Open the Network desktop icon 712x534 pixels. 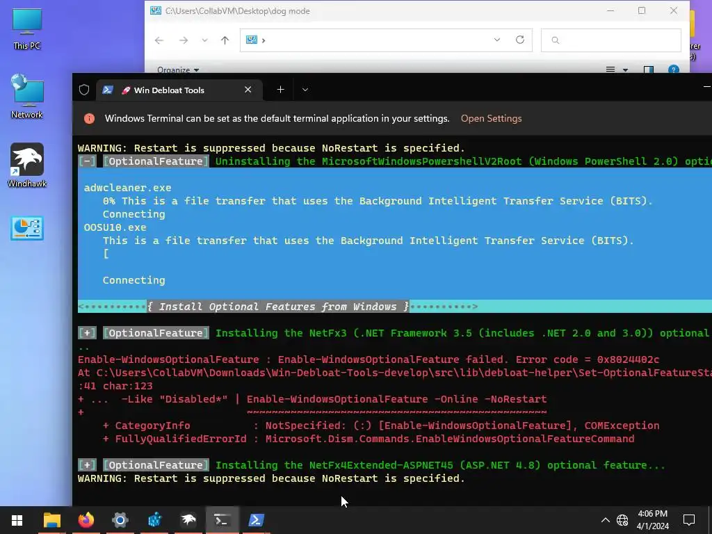click(27, 97)
